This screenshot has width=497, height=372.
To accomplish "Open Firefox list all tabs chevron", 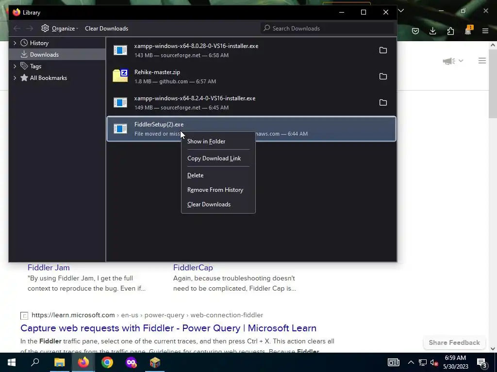I will pyautogui.click(x=401, y=11).
